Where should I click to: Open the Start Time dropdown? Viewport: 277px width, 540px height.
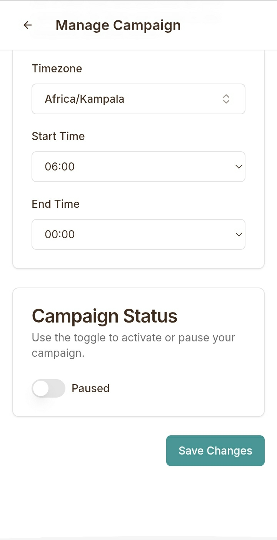[138, 167]
